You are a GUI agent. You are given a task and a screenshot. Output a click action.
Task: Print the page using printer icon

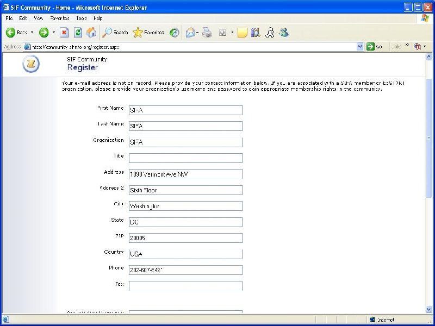tap(207, 33)
